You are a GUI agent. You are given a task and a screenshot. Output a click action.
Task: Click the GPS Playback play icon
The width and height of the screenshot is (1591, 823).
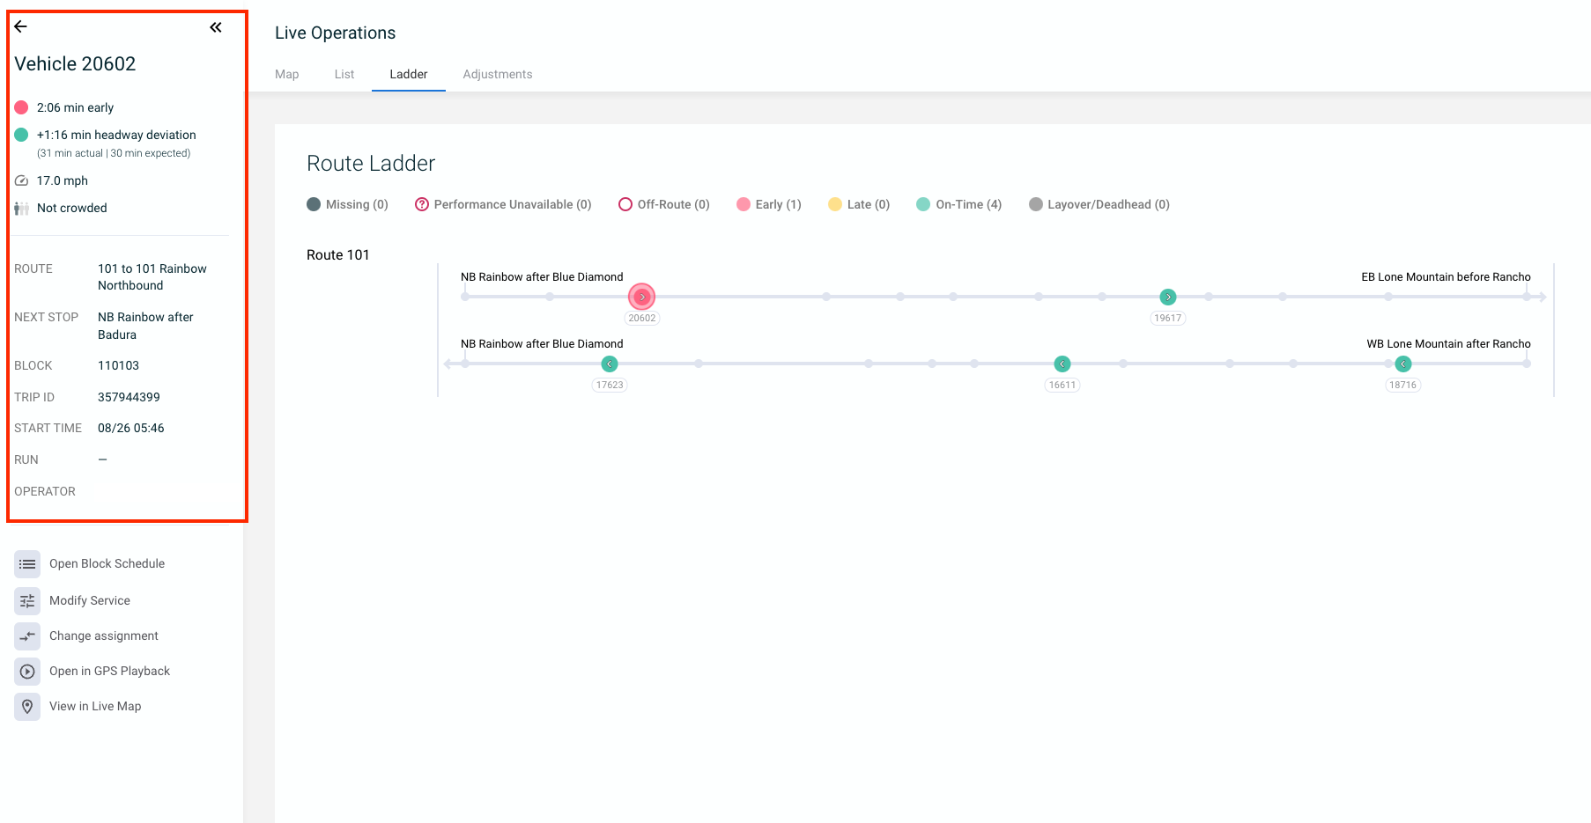pyautogui.click(x=27, y=671)
